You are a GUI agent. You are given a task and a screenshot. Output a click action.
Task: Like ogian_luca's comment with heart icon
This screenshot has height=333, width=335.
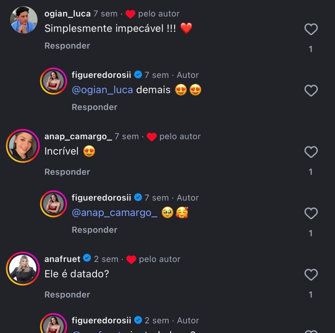pyautogui.click(x=311, y=29)
